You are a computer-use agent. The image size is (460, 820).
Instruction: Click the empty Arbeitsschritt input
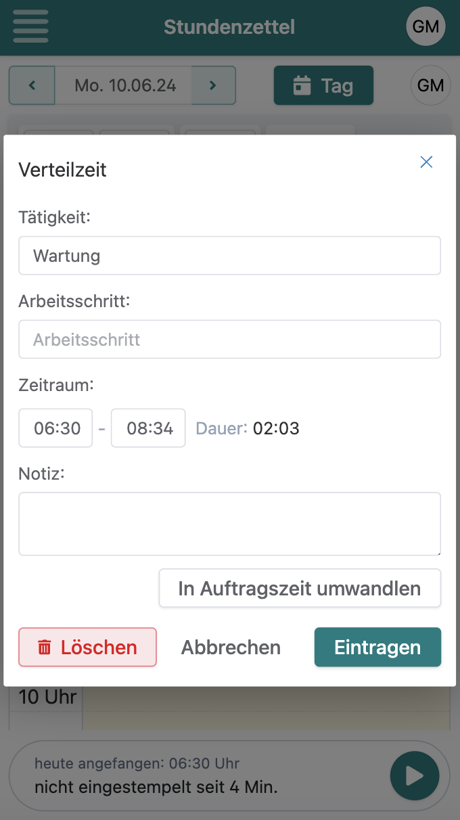point(229,339)
